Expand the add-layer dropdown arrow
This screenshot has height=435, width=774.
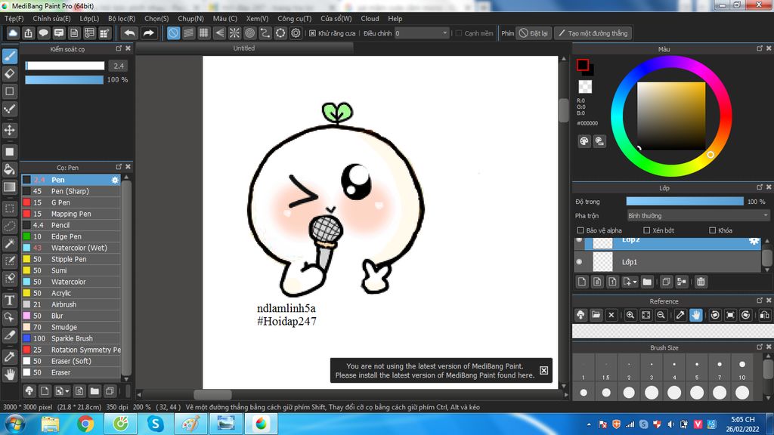(x=635, y=282)
